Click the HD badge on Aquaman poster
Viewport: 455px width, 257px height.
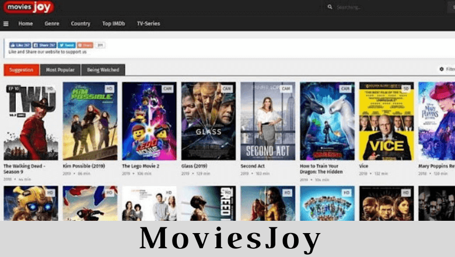pyautogui.click(x=287, y=193)
